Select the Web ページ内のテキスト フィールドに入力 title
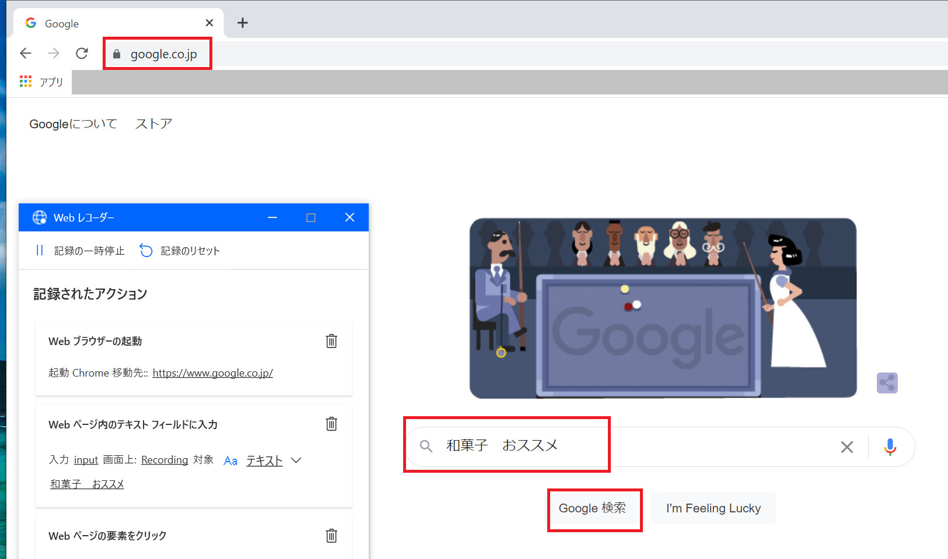Image resolution: width=948 pixels, height=559 pixels. [x=133, y=424]
